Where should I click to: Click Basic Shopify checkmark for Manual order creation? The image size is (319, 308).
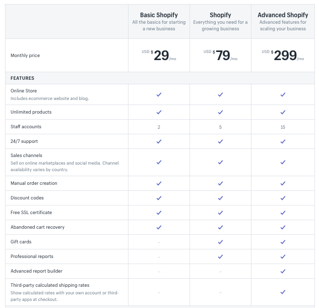click(159, 183)
